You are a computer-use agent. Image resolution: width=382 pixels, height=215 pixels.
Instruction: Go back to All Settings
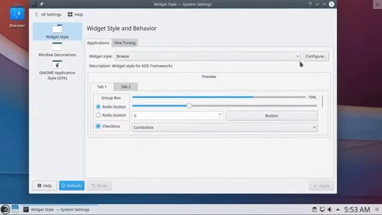48,14
